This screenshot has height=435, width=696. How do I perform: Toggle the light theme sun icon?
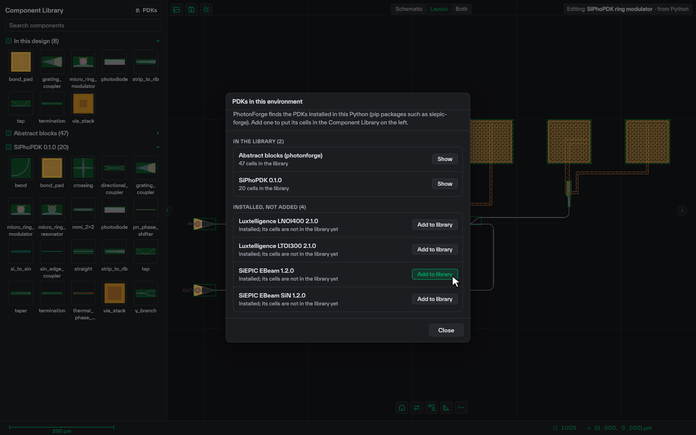(x=206, y=10)
